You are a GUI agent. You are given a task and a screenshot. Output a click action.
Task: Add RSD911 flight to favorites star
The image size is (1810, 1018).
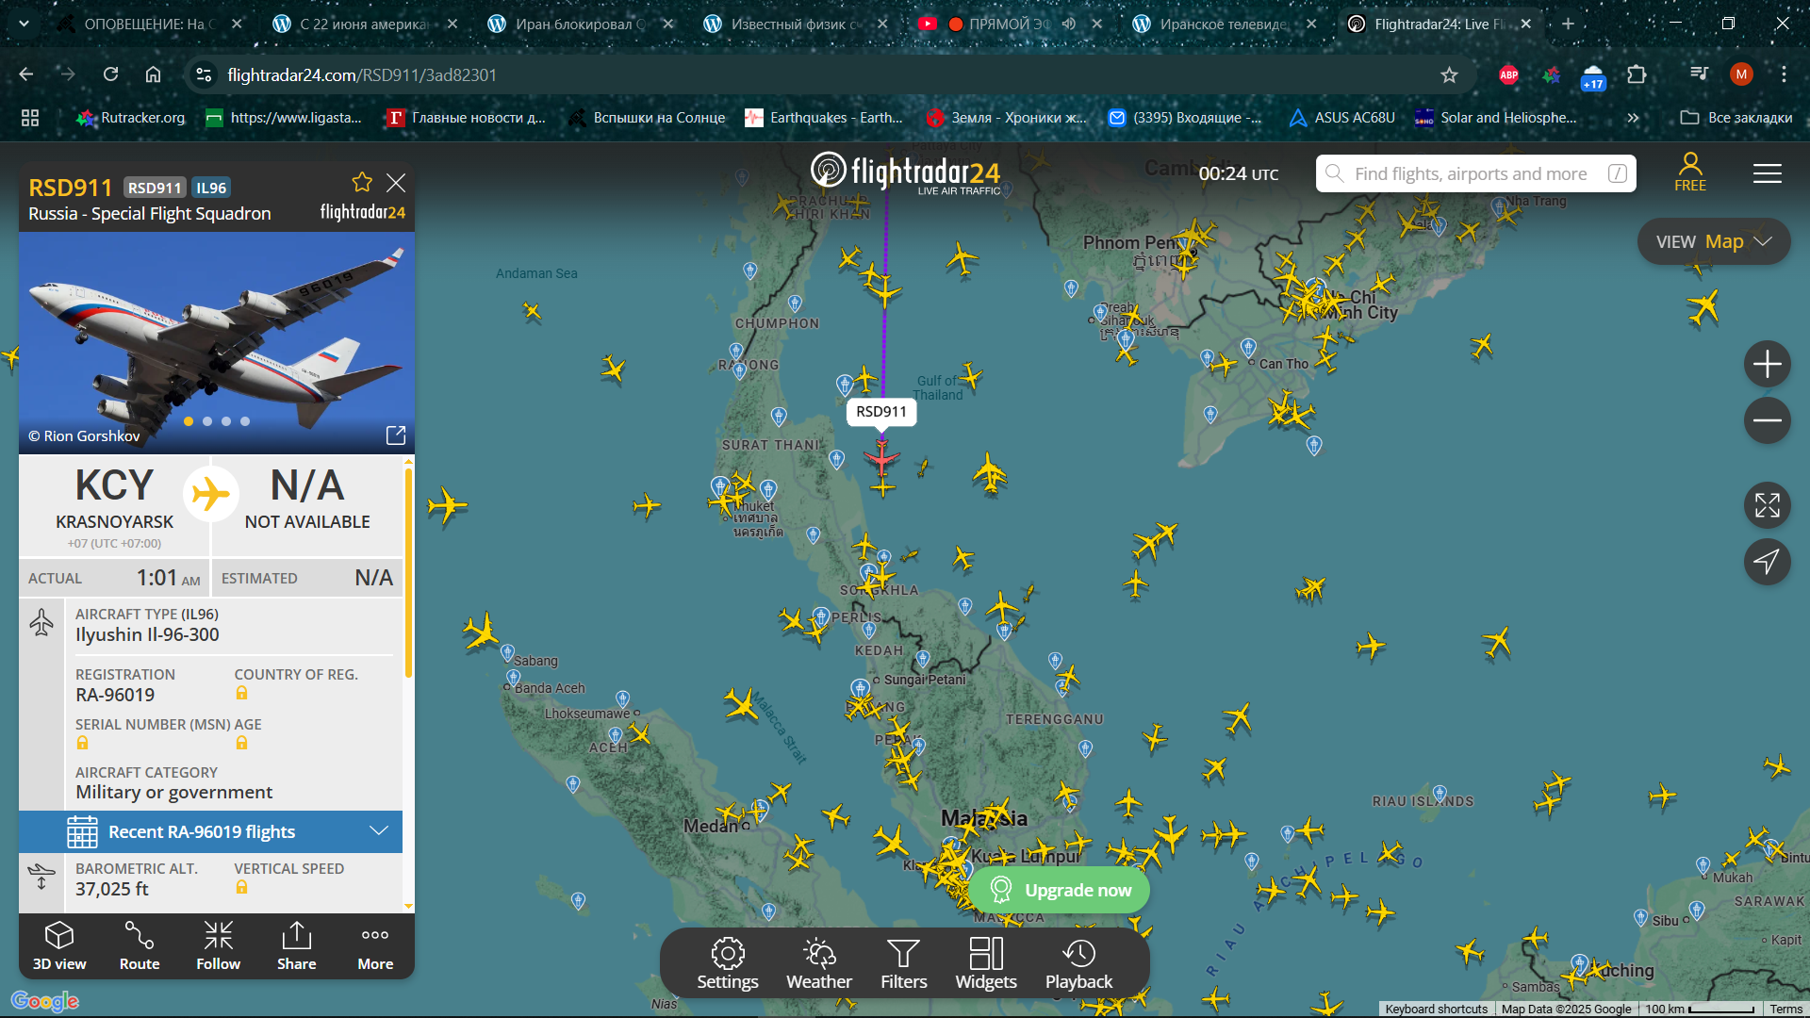[362, 182]
